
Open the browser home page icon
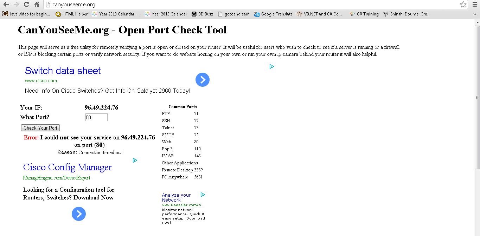(37, 5)
